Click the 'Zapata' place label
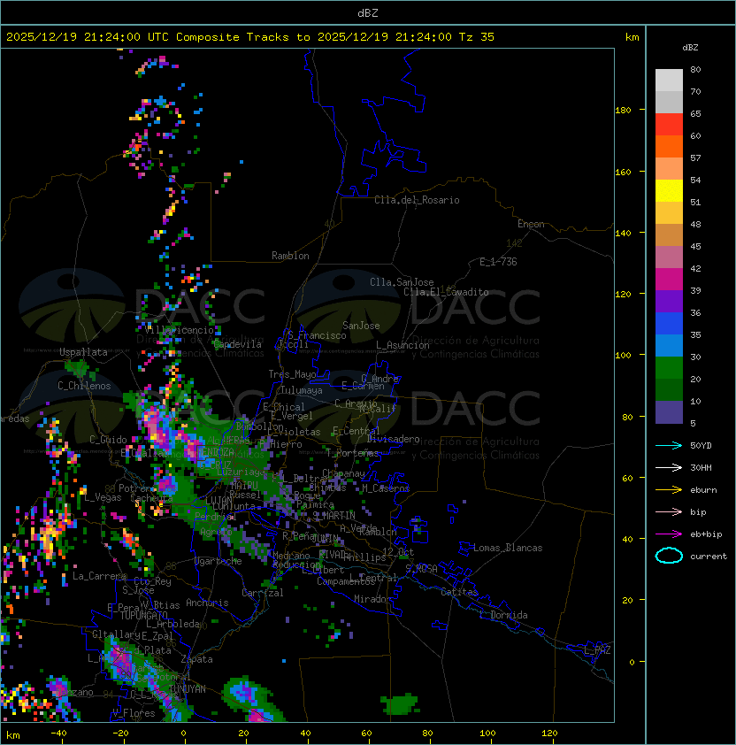 (x=196, y=659)
